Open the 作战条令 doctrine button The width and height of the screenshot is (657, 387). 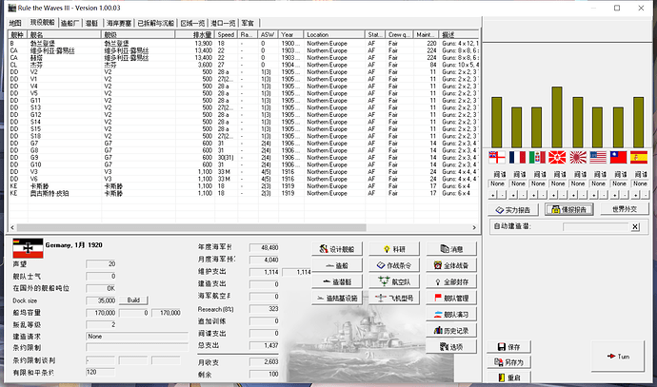coord(394,265)
